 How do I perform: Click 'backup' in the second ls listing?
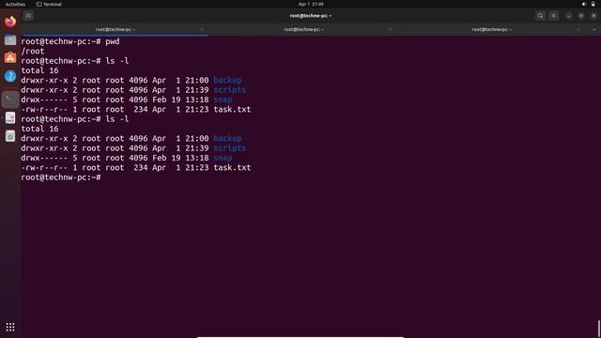pyautogui.click(x=227, y=138)
